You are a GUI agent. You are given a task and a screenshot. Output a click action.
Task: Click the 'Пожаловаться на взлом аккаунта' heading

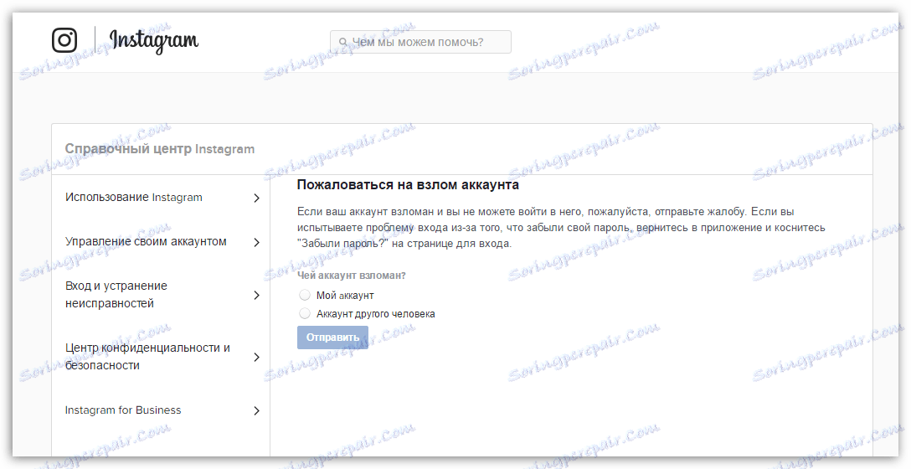(408, 185)
